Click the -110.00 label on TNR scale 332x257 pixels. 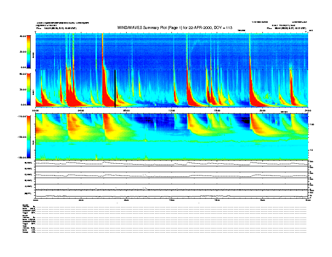point(21,116)
